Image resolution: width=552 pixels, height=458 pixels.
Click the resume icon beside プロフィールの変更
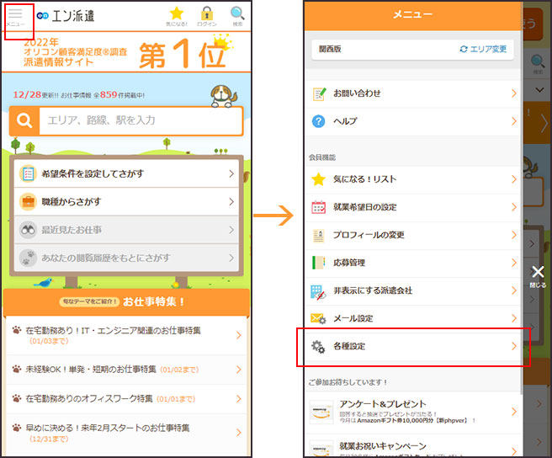(x=319, y=236)
